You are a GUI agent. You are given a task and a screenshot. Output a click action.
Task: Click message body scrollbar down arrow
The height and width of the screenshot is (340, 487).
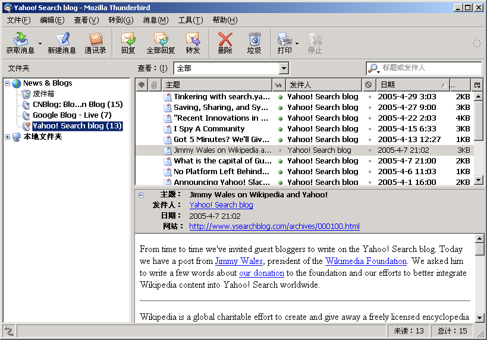479,317
